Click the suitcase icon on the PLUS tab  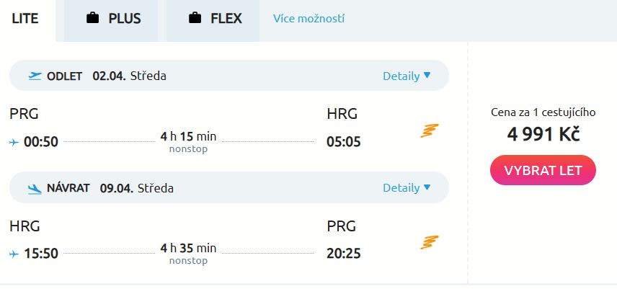click(x=92, y=19)
